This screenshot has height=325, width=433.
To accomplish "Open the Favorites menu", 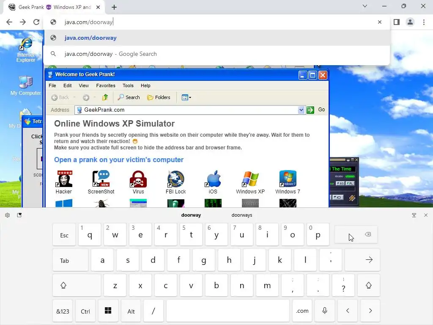I will [106, 85].
